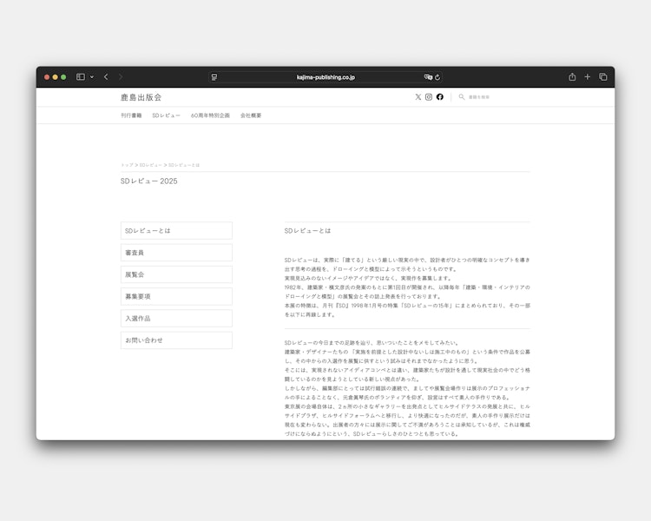Screen dimensions: 651x521
Task: Reload the page with the refresh icon
Action: [437, 77]
